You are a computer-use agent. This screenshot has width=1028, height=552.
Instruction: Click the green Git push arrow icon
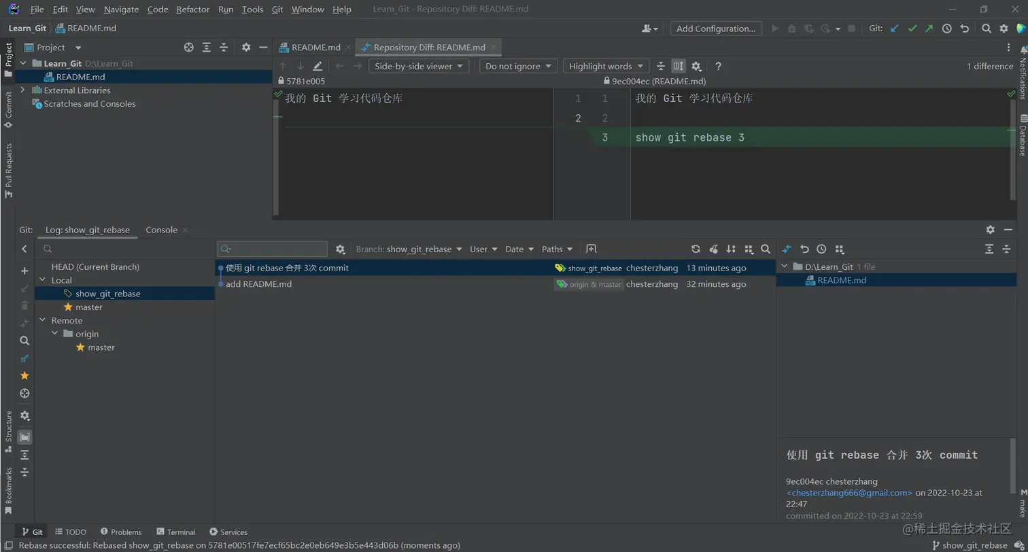pos(929,29)
